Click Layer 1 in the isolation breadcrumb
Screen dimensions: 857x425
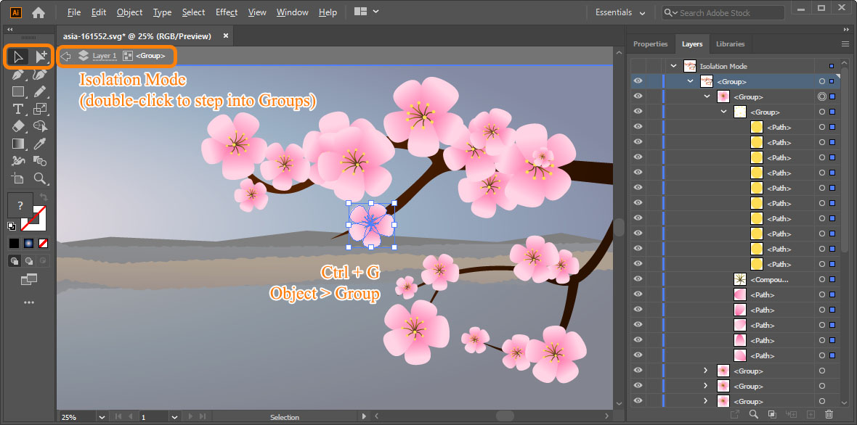(104, 56)
